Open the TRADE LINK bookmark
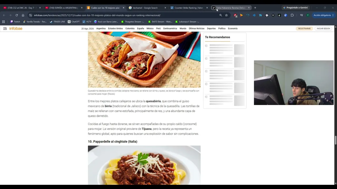Viewport: 337px width, 189px height. tap(57, 22)
